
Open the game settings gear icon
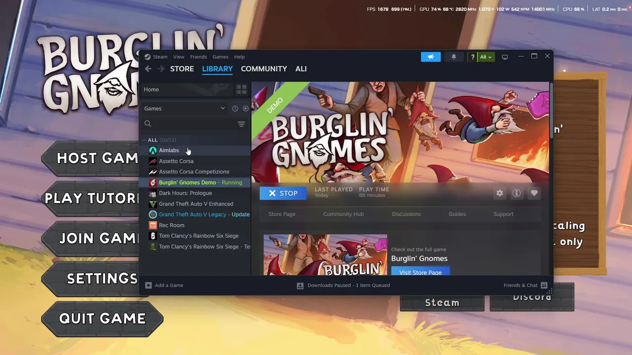click(500, 193)
